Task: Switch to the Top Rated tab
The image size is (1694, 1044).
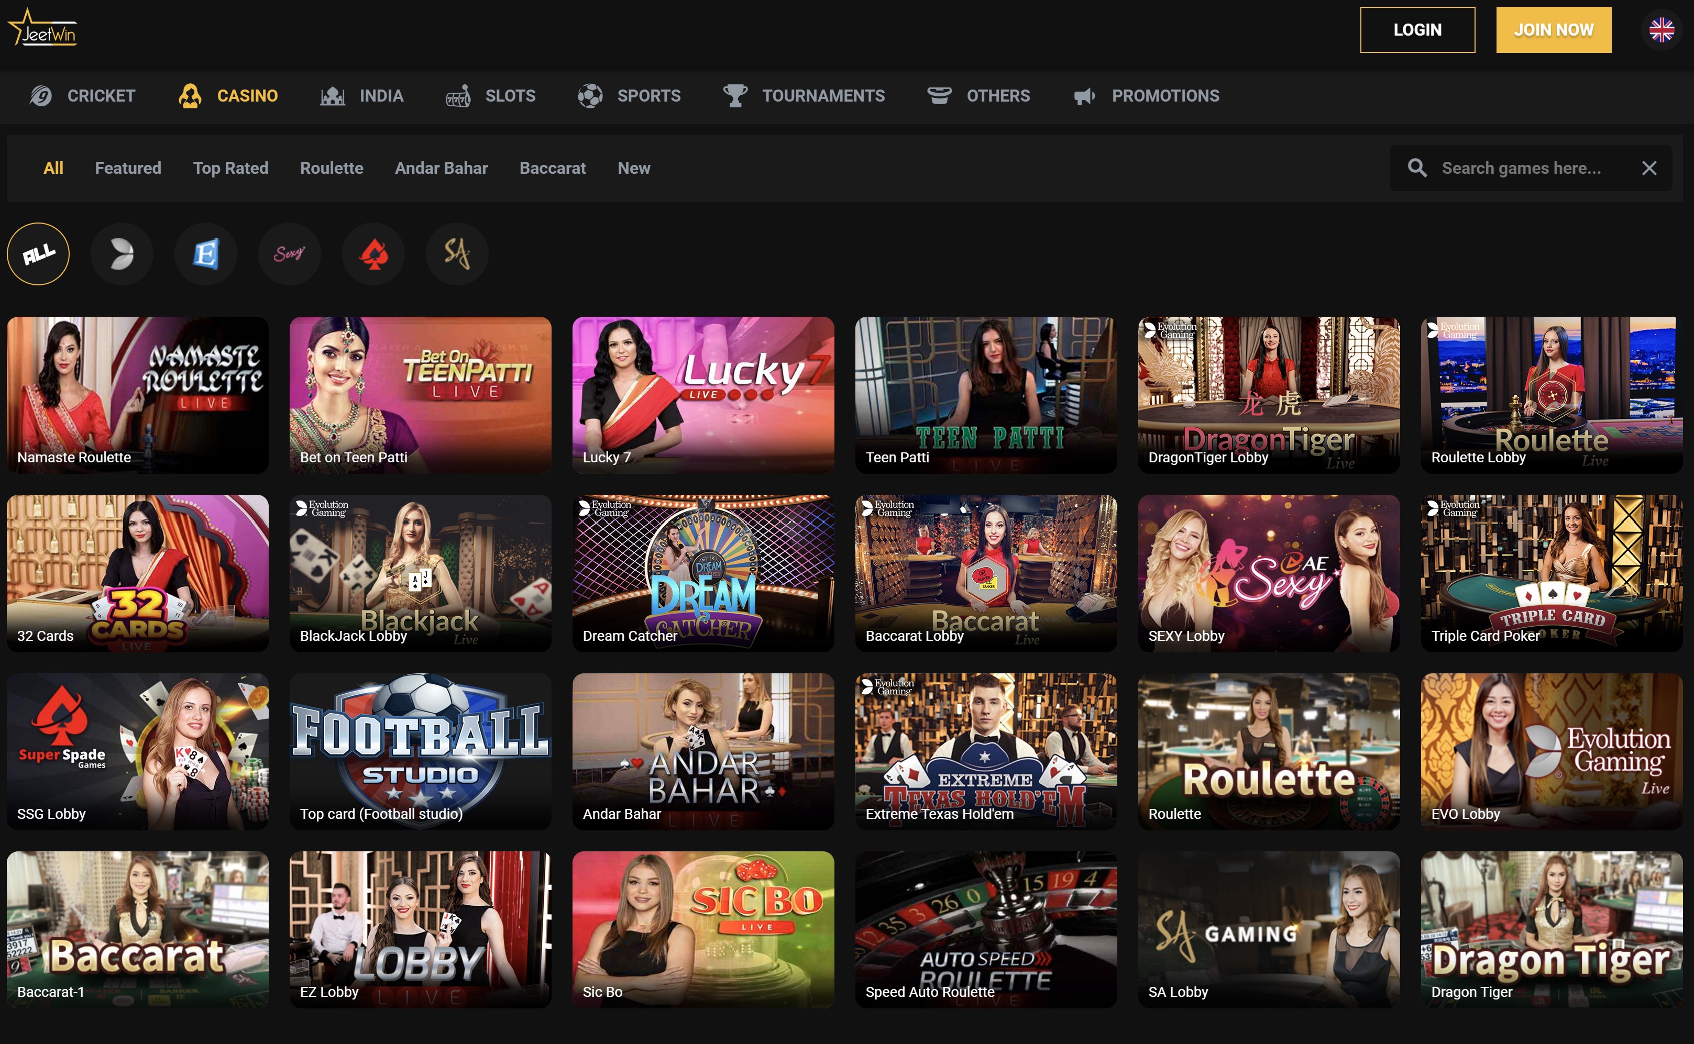Action: point(230,168)
